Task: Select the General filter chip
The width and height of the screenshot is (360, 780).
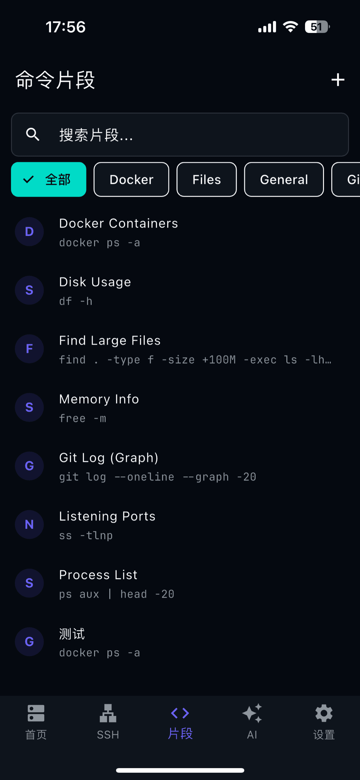Action: (x=284, y=180)
